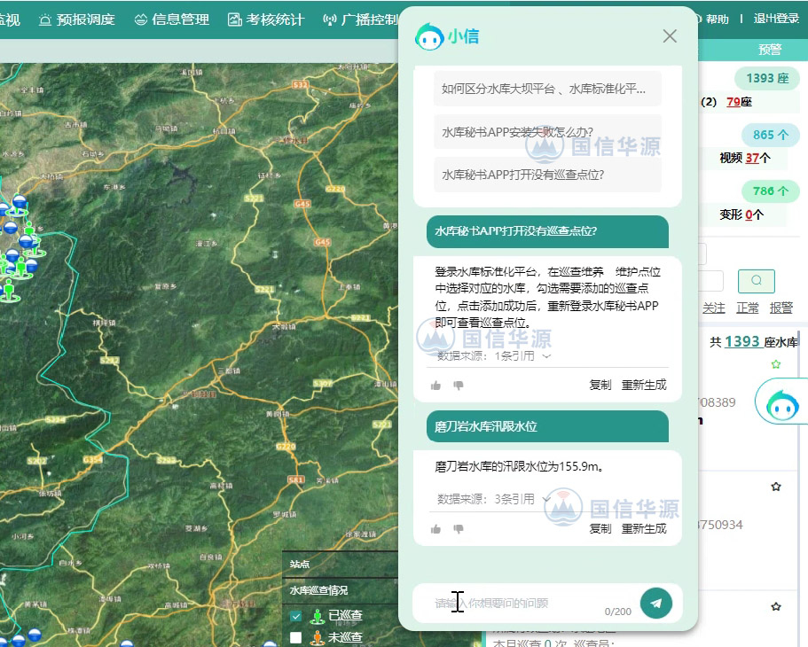Screen dimensions: 808x647
Task: Open the 信息管理 menu
Action: tap(171, 19)
